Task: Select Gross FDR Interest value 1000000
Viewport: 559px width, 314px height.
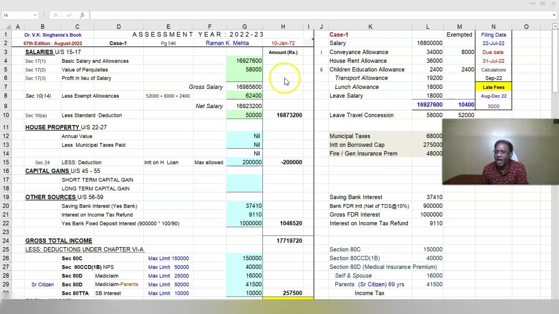Action: (428, 215)
